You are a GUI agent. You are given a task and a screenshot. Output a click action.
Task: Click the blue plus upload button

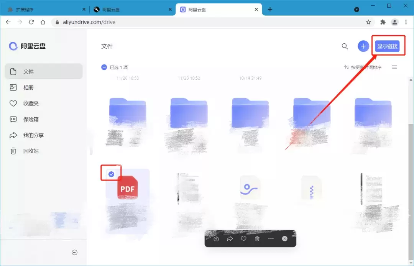[x=363, y=46]
